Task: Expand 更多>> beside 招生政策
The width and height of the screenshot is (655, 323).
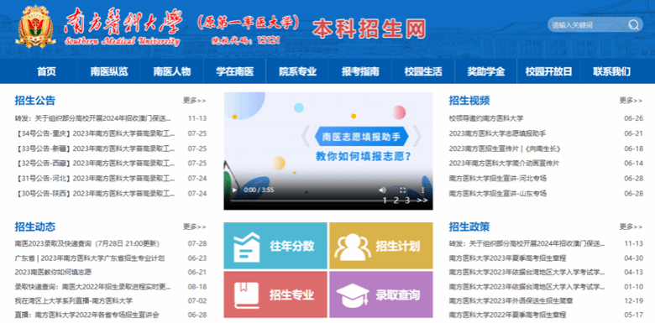Action: (631, 227)
